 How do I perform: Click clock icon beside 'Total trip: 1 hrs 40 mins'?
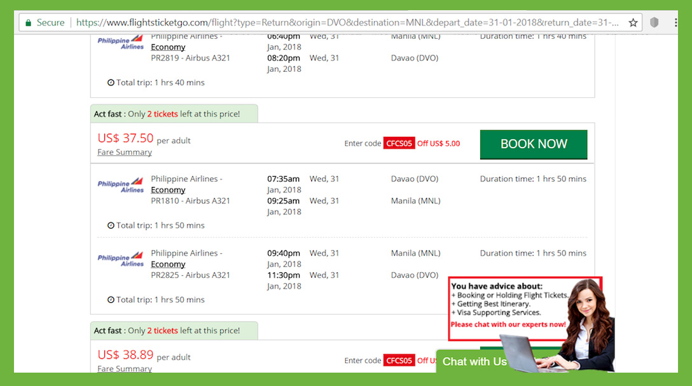coord(111,83)
